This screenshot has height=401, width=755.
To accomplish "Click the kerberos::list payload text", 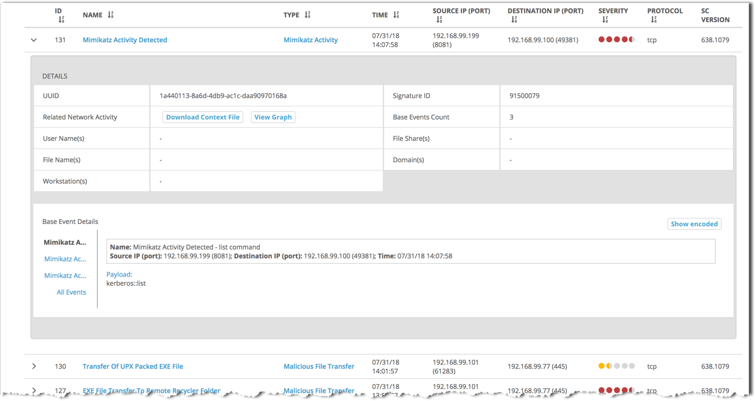I will [x=126, y=283].
